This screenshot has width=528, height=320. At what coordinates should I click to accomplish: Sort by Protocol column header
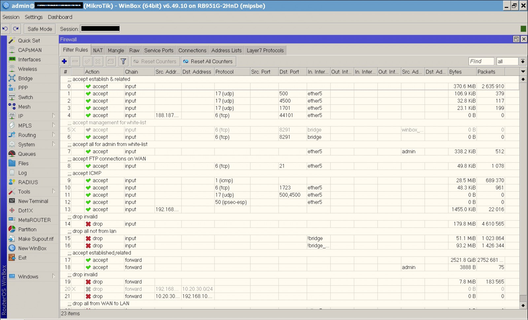(232, 72)
